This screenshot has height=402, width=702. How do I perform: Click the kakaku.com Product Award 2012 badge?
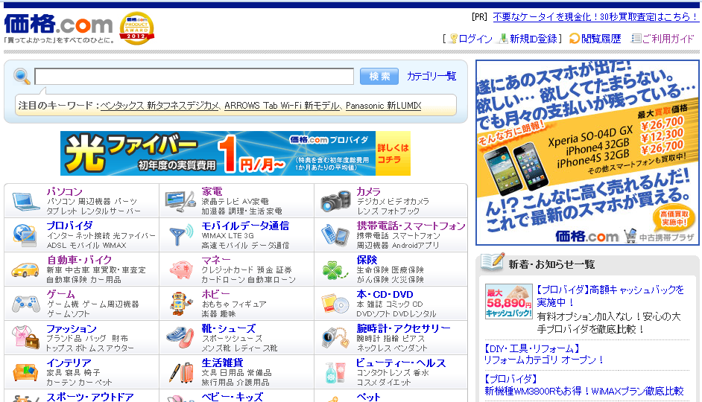[x=136, y=28]
